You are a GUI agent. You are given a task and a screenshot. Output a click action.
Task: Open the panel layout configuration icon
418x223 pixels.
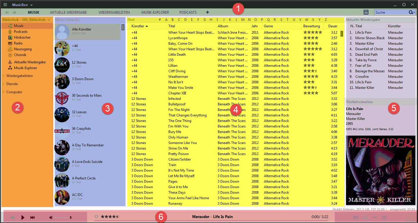[366, 12]
